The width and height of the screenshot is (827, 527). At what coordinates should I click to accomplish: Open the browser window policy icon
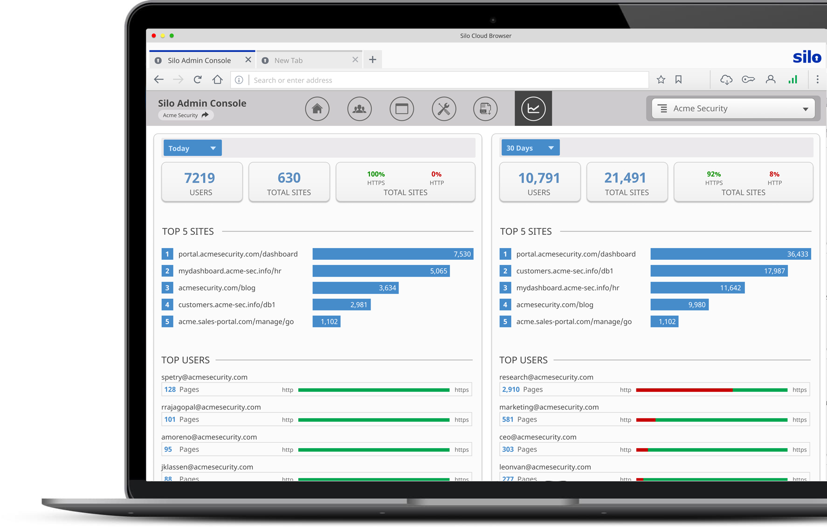401,109
